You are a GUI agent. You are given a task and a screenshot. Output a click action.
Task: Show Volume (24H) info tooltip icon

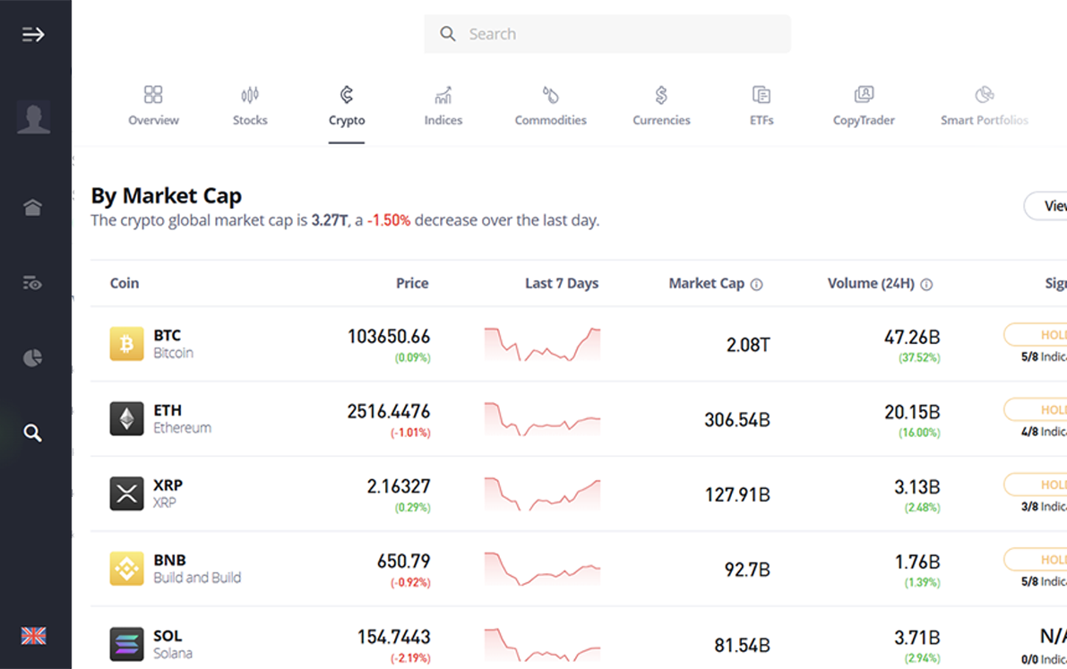(926, 285)
